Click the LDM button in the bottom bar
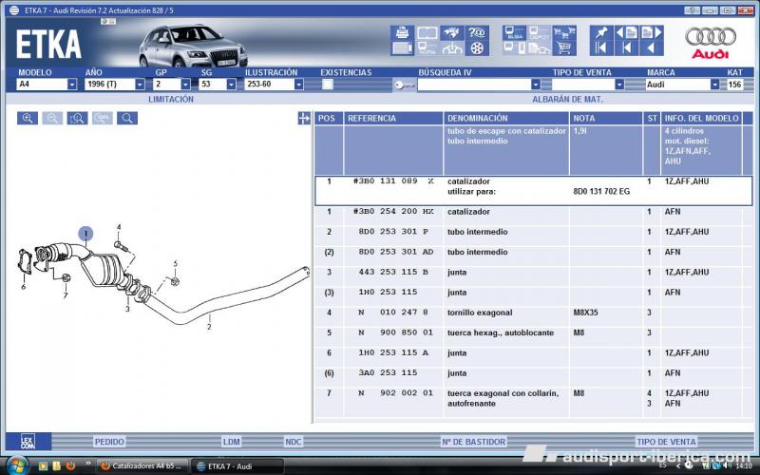Screen dimensions: 760x475 pos(231,442)
